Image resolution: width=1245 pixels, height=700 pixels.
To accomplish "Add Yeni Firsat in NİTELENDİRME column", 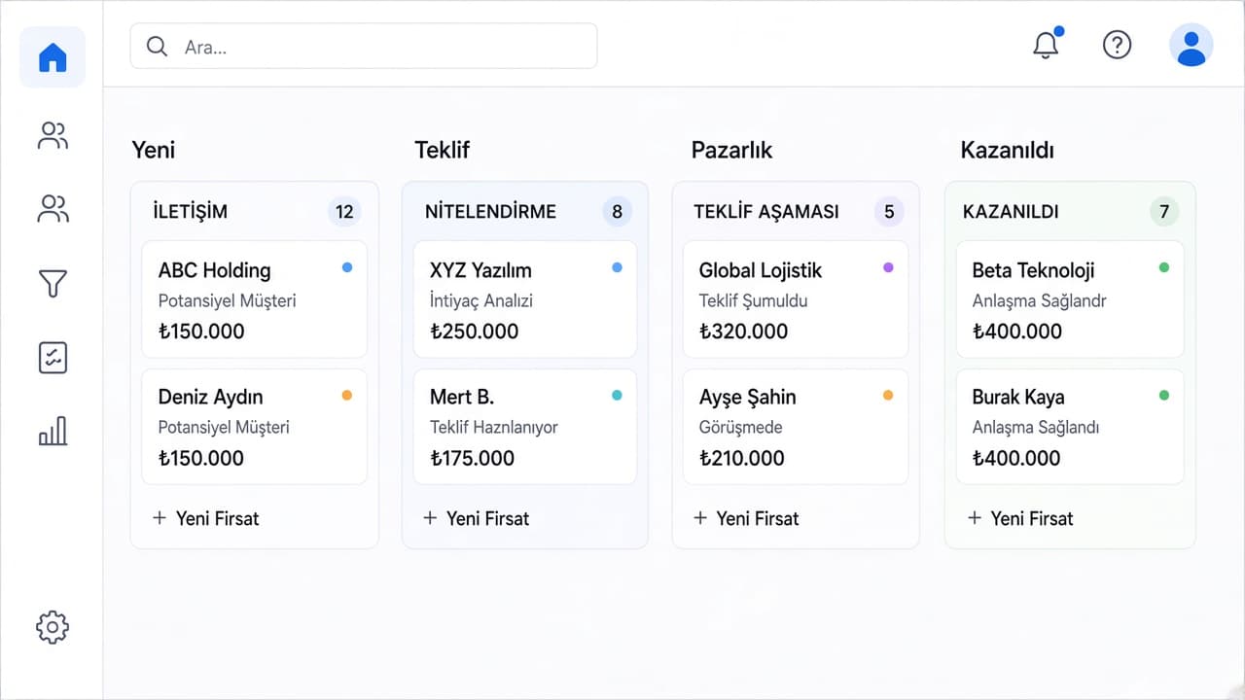I will click(477, 518).
